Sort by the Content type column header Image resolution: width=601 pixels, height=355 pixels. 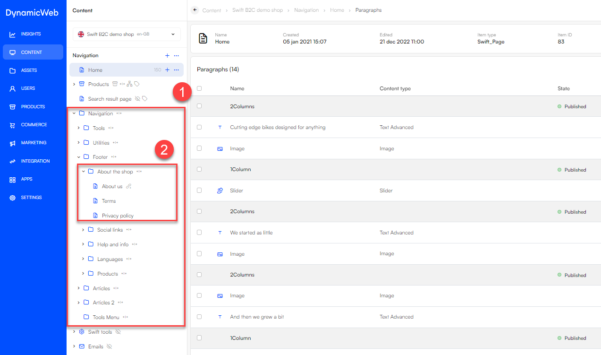click(395, 88)
